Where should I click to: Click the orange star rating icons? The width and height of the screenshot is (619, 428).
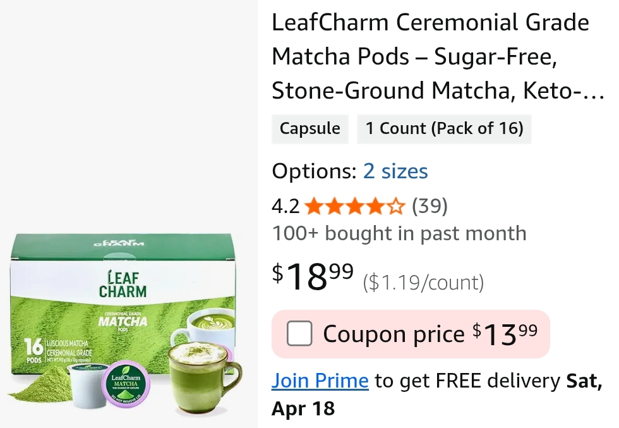tap(354, 206)
